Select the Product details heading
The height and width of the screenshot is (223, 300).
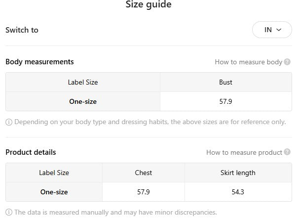coord(31,152)
